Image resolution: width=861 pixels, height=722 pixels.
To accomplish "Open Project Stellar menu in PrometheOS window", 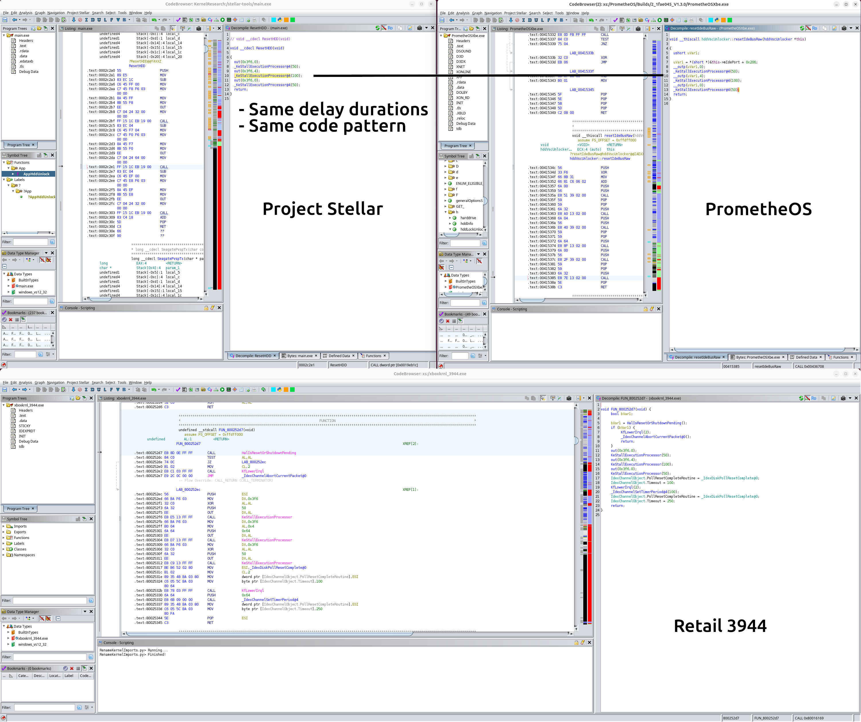I will point(516,13).
